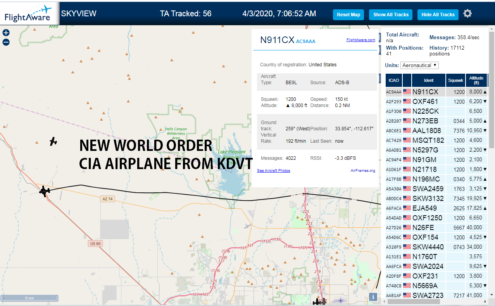Open the settings gear icon
Screen dimensions: 495x306
[467, 14]
